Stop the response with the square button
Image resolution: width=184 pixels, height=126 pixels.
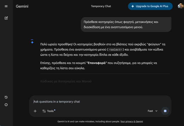165,111
